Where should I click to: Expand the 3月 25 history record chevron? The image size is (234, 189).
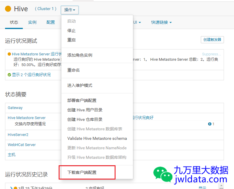click(11, 188)
